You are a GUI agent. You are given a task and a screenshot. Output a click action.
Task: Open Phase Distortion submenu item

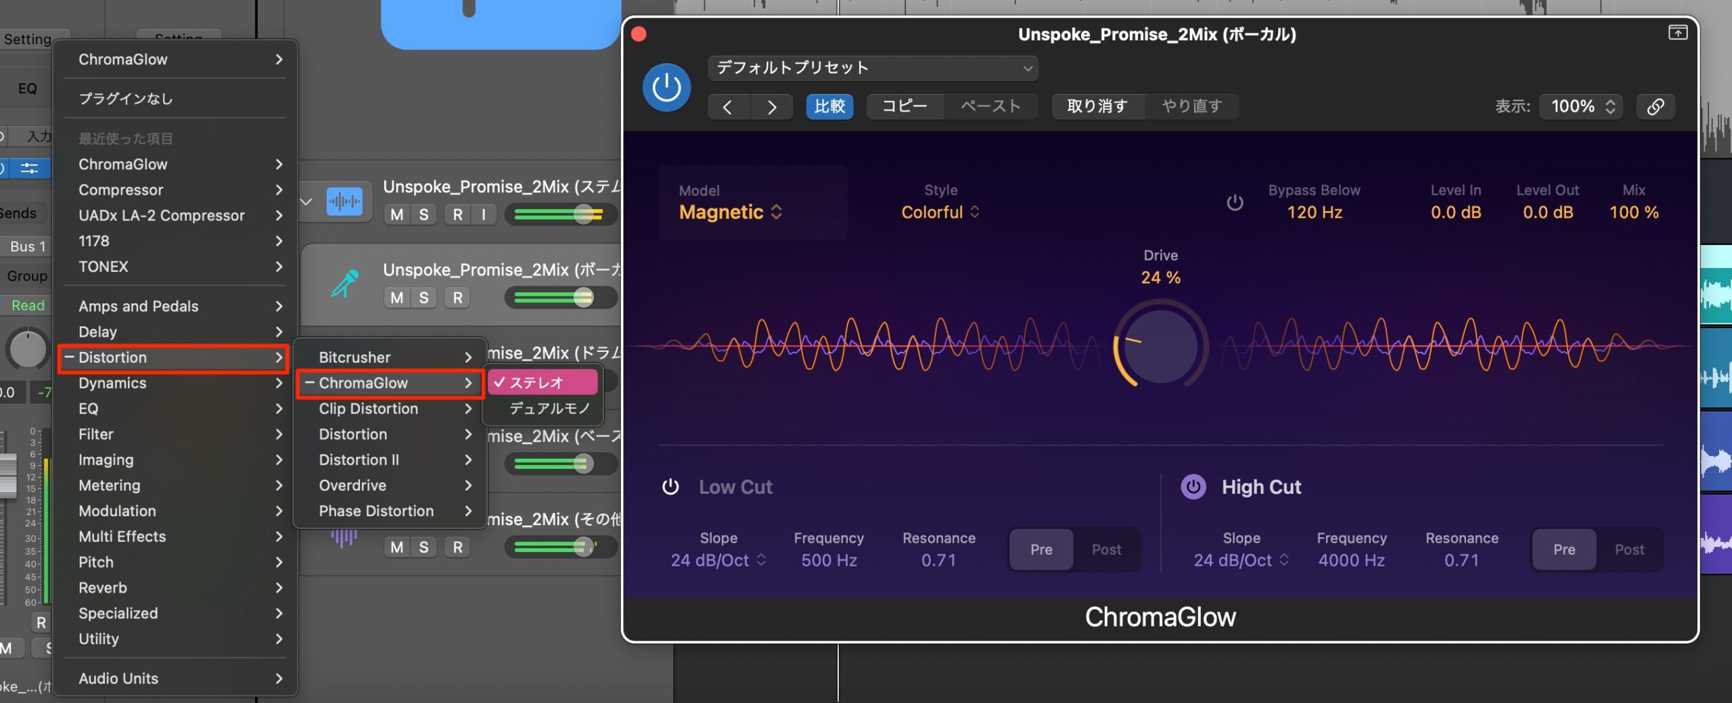(390, 511)
